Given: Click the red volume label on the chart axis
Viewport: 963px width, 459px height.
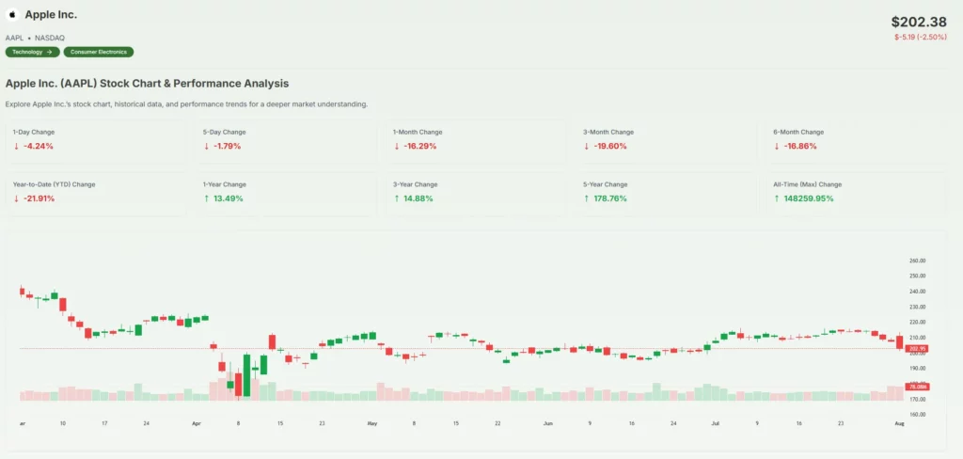Looking at the screenshot, I should pos(917,387).
